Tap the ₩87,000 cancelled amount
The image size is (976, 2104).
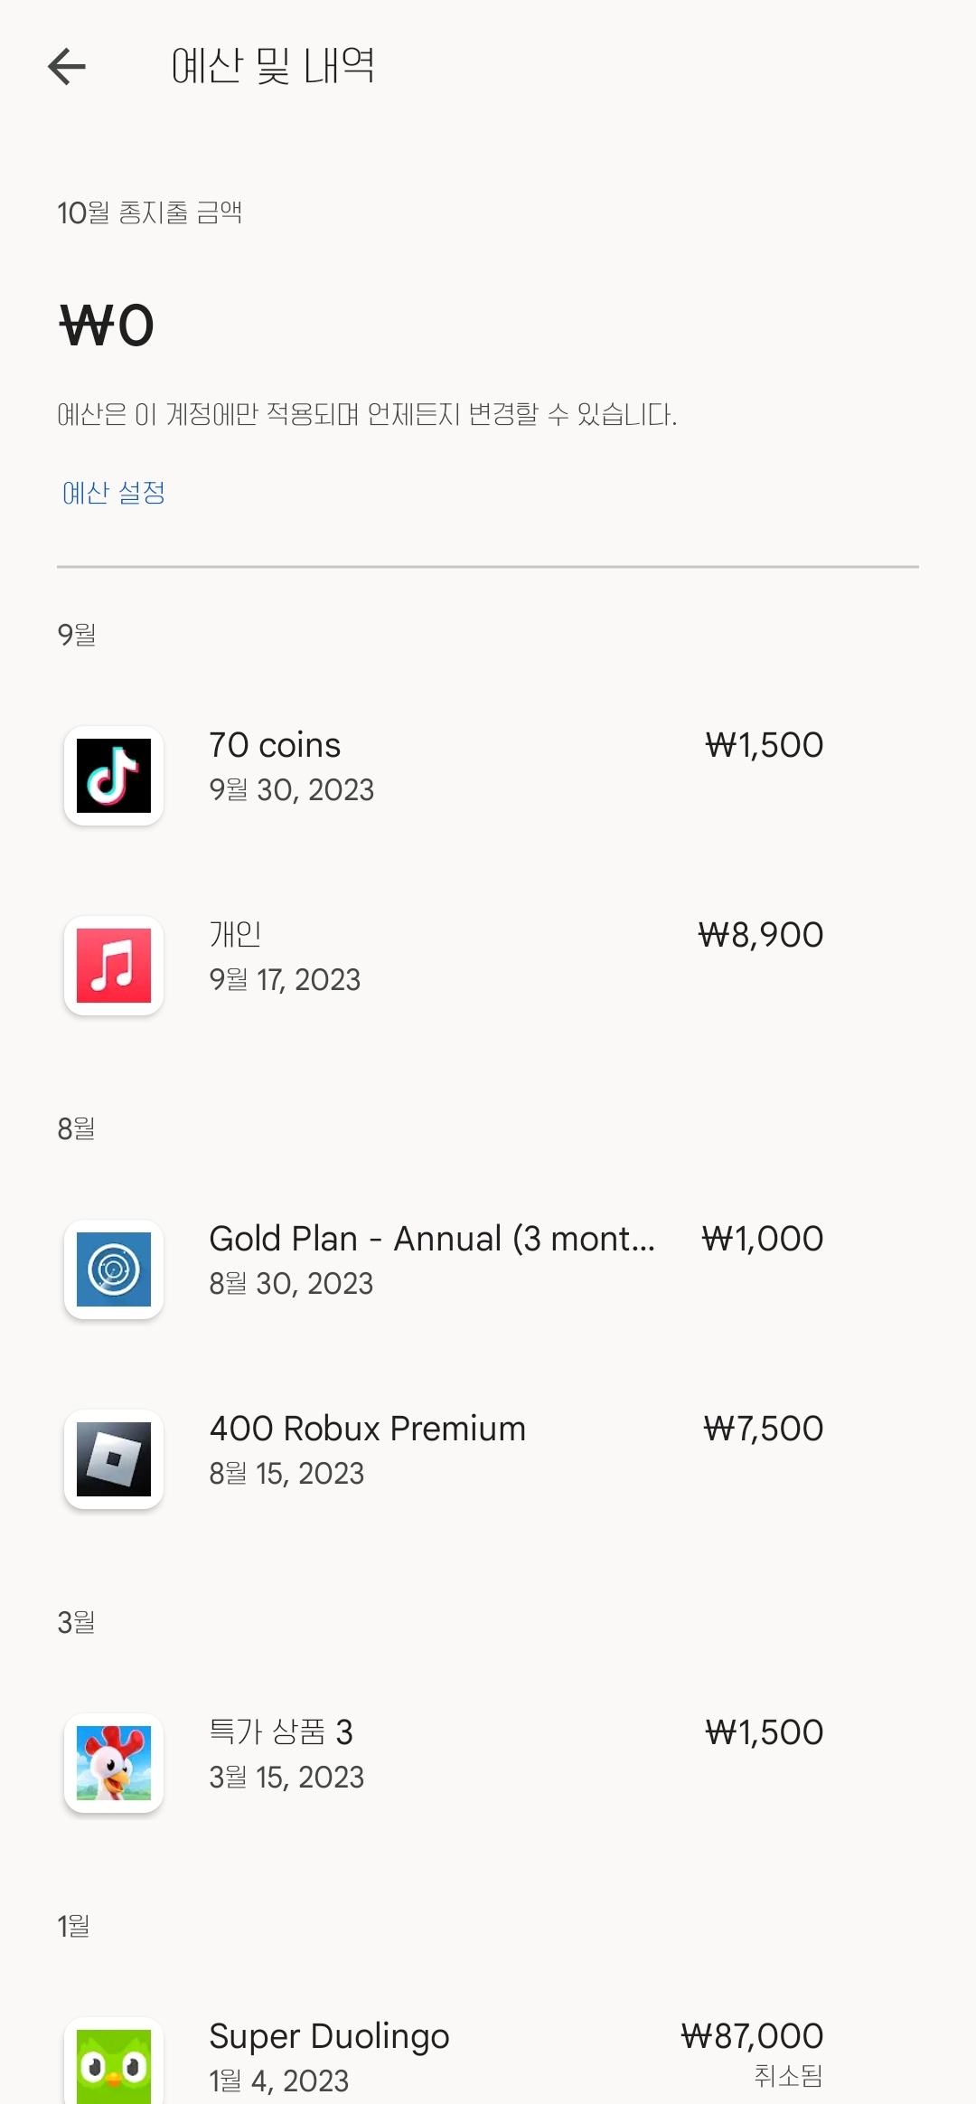pos(752,2036)
